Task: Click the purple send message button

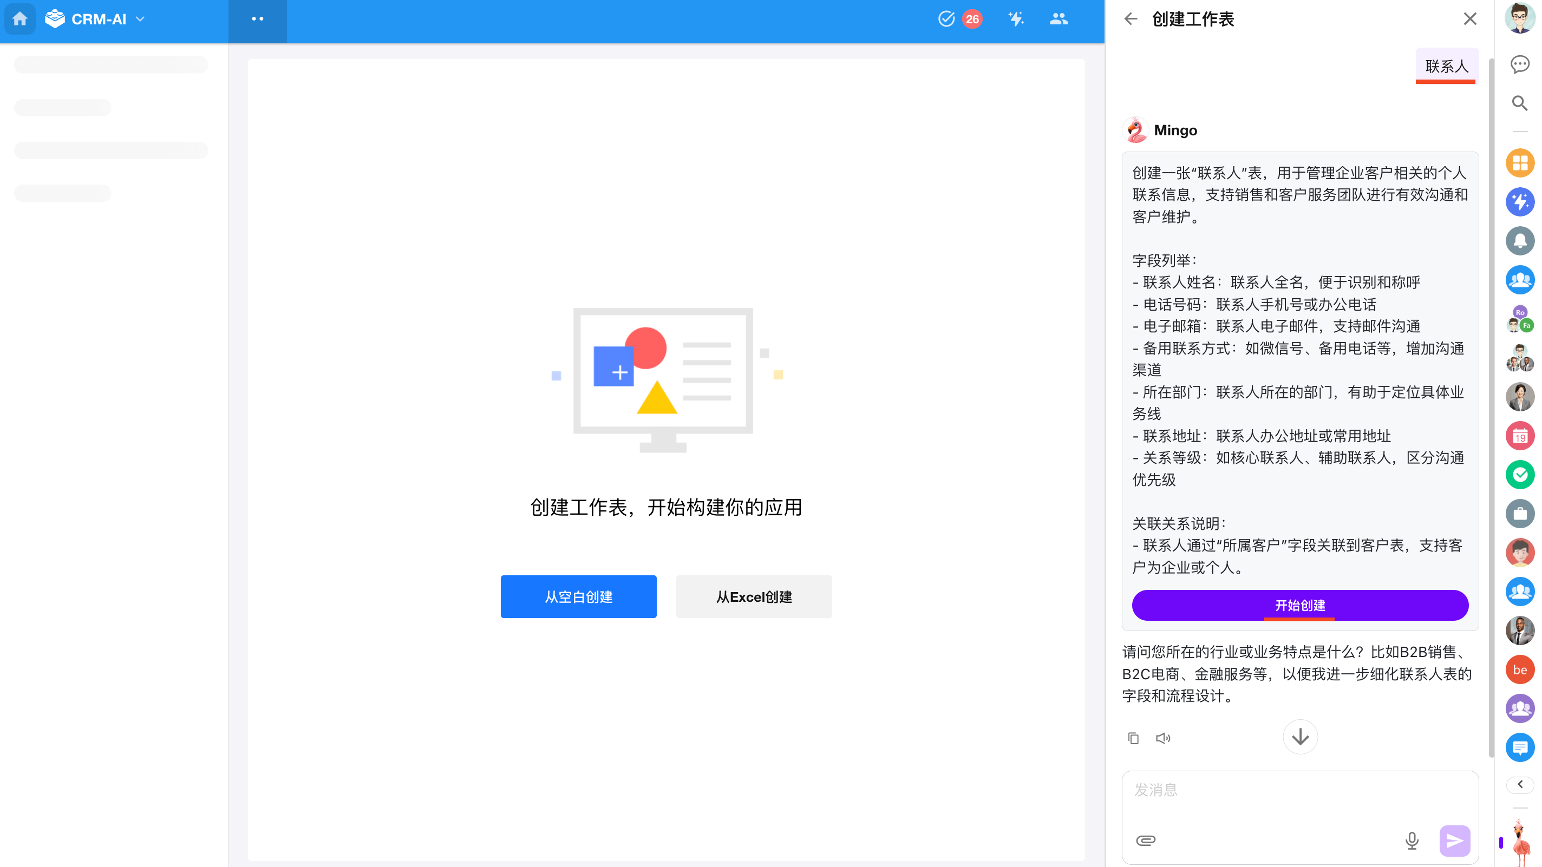Action: (x=1455, y=840)
